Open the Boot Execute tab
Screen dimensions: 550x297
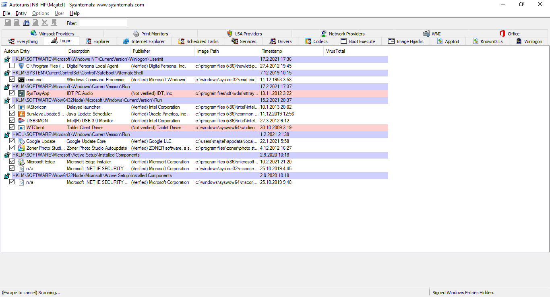(358, 41)
